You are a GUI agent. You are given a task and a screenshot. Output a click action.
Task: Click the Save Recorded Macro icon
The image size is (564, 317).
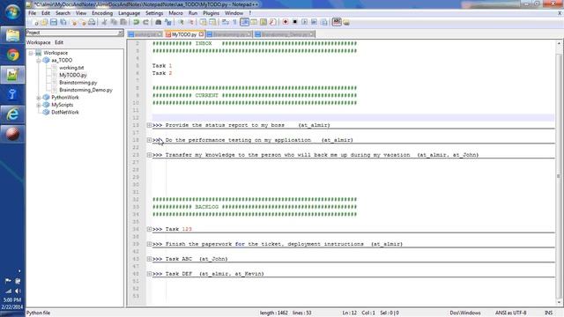(x=323, y=22)
